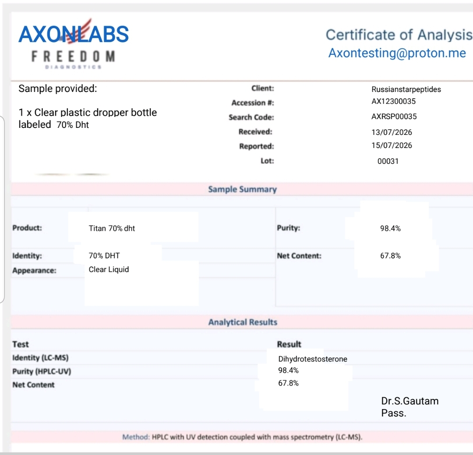Click the appearance value 'Clear Liquid'
The width and height of the screenshot is (473, 455).
[x=109, y=269]
